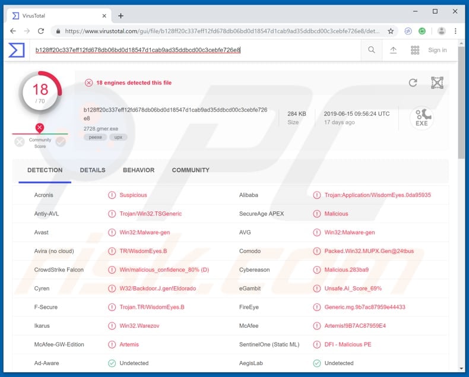The image size is (469, 377).
Task: Click SecureAge APEX Malicious result
Action: tap(336, 214)
